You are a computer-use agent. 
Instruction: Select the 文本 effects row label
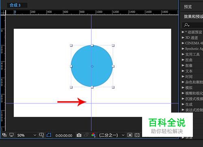pyautogui.click(x=189, y=71)
